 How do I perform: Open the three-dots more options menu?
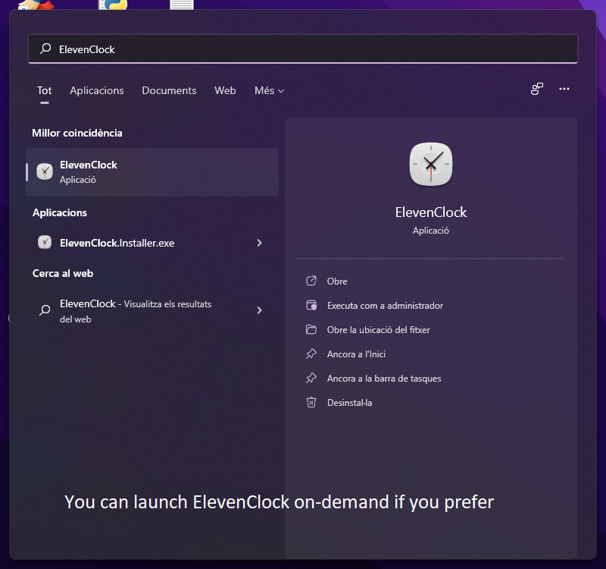[x=564, y=90]
